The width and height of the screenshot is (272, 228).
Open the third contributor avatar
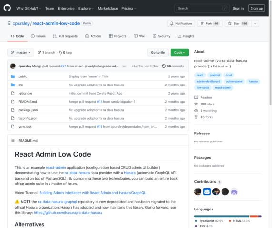pyautogui.click(x=216, y=191)
